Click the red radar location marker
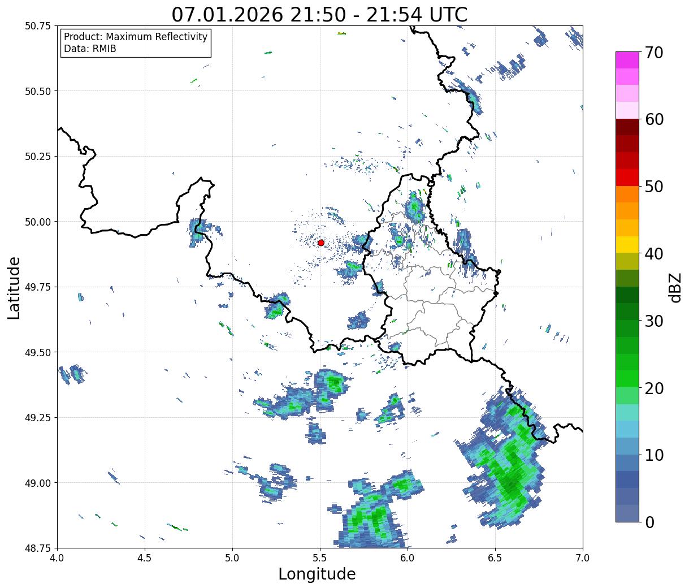Image resolution: width=689 pixels, height=588 pixels. click(320, 243)
